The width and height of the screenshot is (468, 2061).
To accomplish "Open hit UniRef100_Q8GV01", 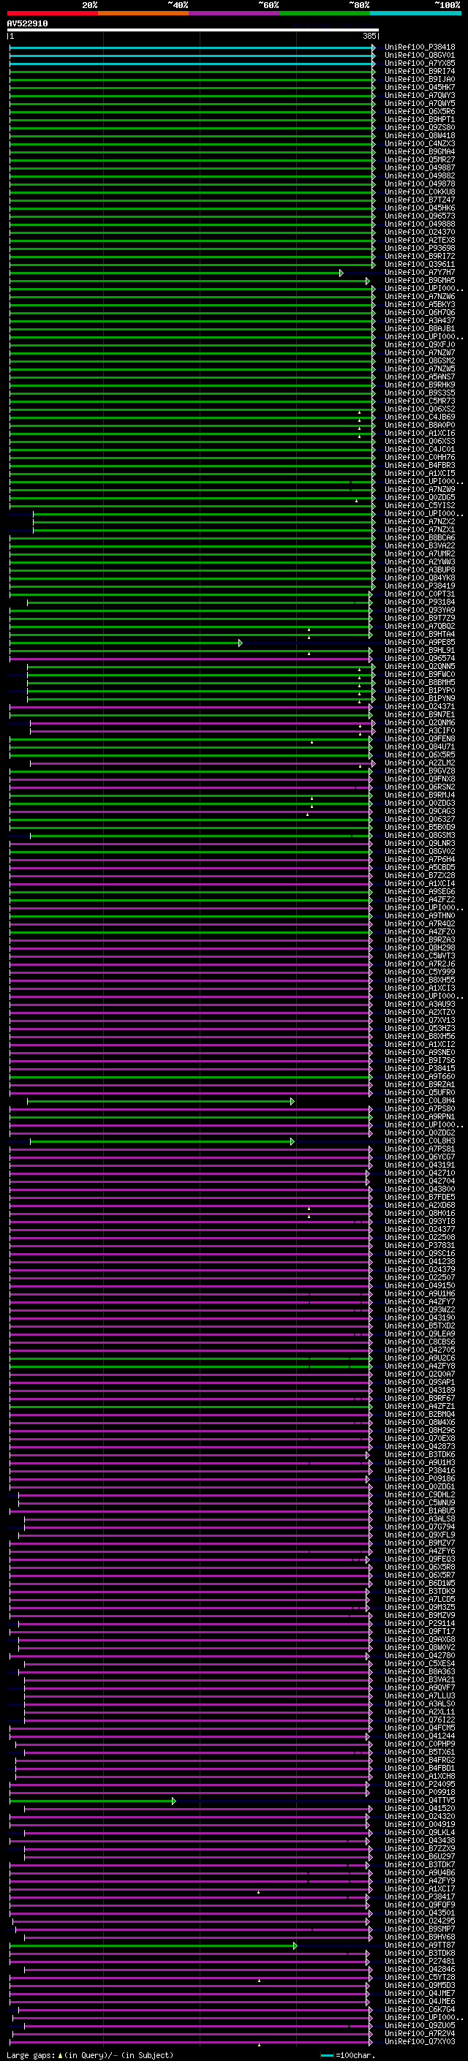I will (x=420, y=56).
